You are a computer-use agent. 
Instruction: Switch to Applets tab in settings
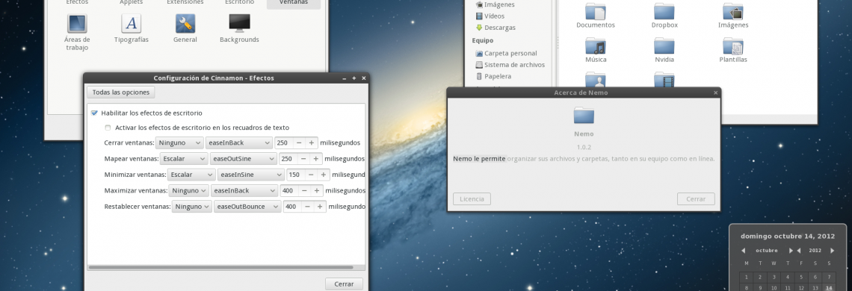tap(131, 3)
